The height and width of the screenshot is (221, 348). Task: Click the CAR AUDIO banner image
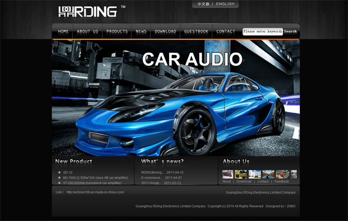pyautogui.click(x=176, y=98)
